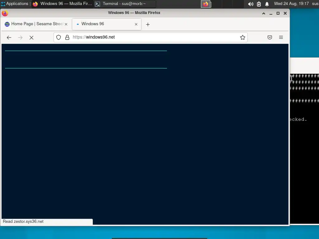Save page to Pocket

click(270, 37)
